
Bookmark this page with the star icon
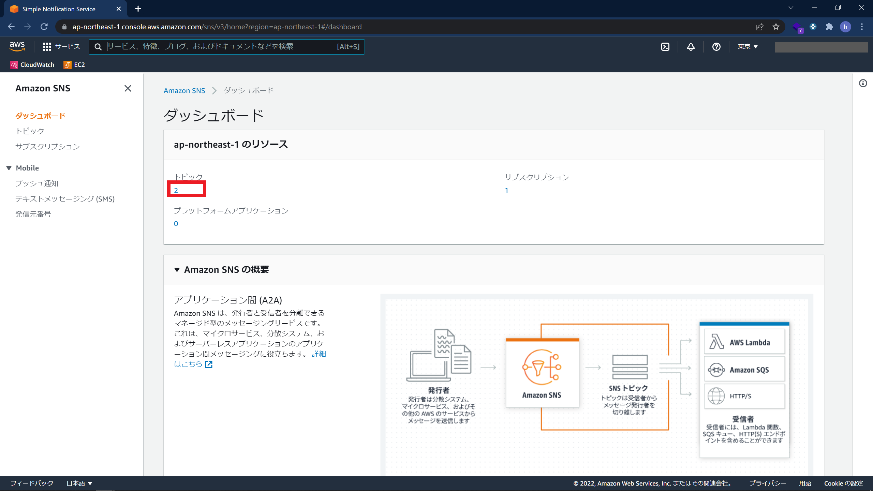[x=776, y=27]
